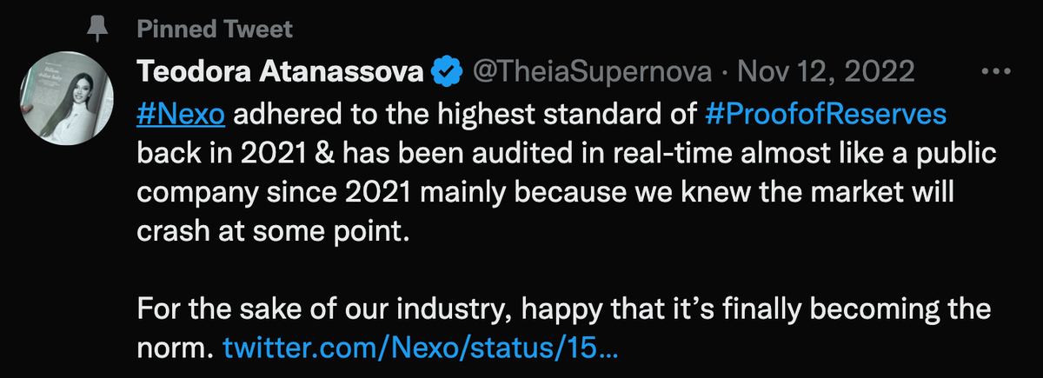Viewport: 1043px width, 378px height.
Task: Click the Pinned Tweet label
Action: pos(214,30)
